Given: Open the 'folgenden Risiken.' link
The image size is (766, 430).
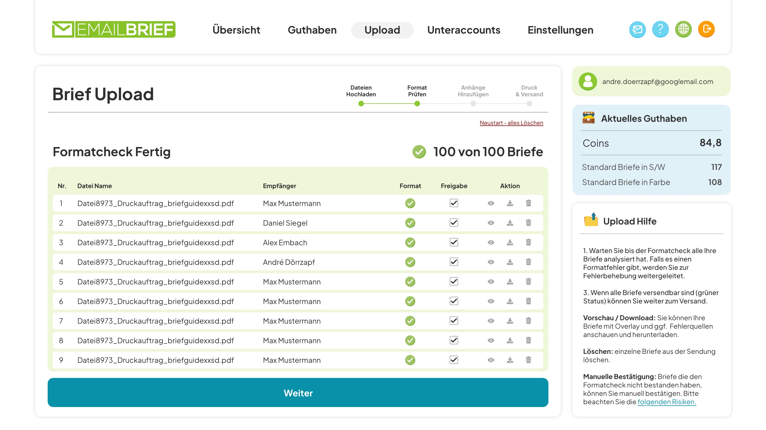Looking at the screenshot, I should (x=666, y=402).
